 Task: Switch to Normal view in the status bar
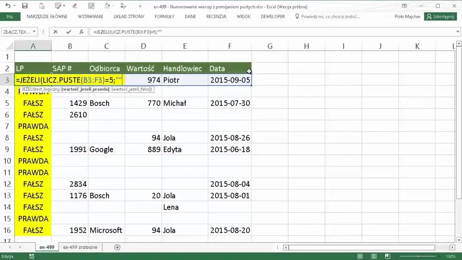coord(360,256)
